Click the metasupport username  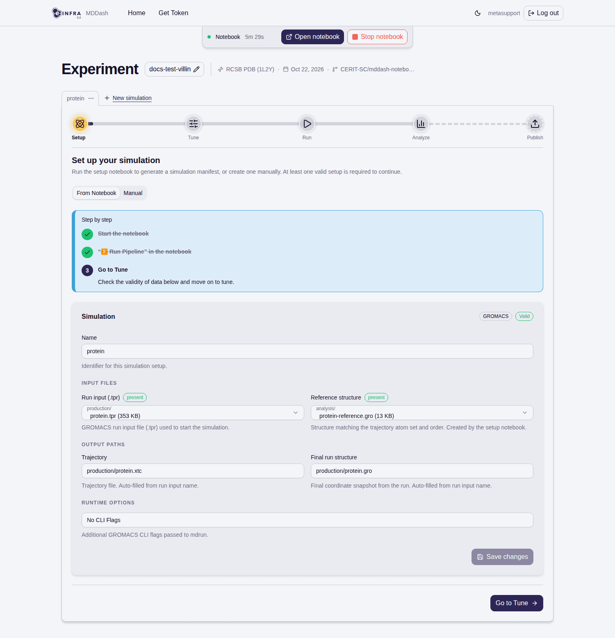click(504, 13)
